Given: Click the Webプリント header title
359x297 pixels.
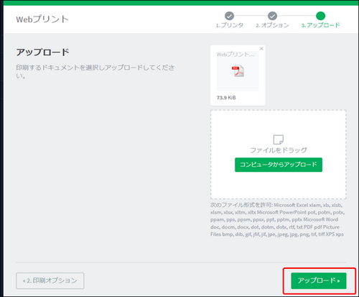Looking at the screenshot, I should pyautogui.click(x=42, y=19).
